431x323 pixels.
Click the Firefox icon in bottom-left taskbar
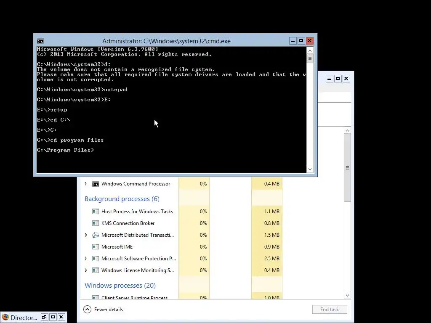[5, 317]
